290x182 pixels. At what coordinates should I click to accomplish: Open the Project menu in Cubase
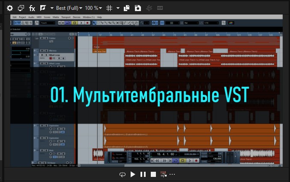[22, 17]
